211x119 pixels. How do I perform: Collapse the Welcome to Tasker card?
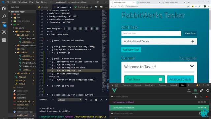point(192,66)
